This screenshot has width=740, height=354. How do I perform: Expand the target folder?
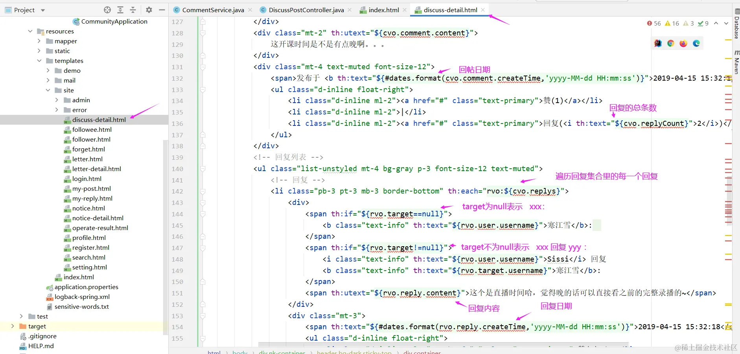pos(13,326)
